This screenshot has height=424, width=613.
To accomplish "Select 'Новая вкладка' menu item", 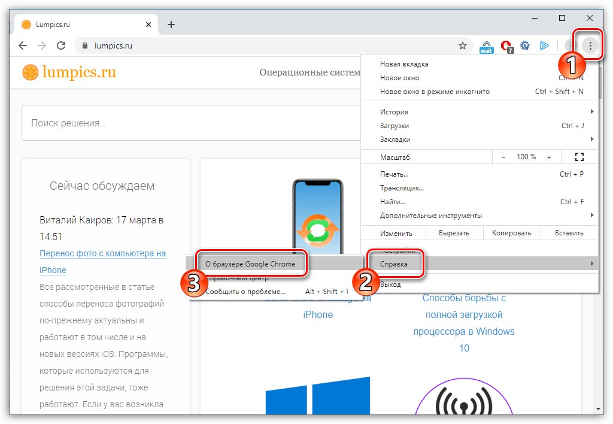I will click(480, 64).
